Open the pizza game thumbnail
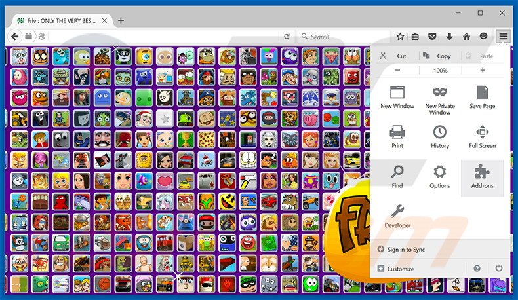This screenshot has width=518, height=300. pyautogui.click(x=207, y=140)
